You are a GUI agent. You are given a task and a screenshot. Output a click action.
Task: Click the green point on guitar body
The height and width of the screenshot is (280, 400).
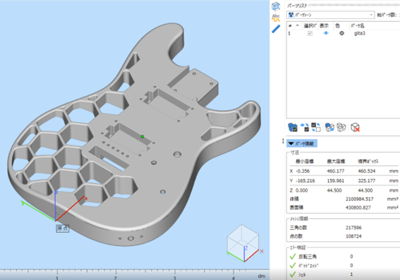point(143,137)
